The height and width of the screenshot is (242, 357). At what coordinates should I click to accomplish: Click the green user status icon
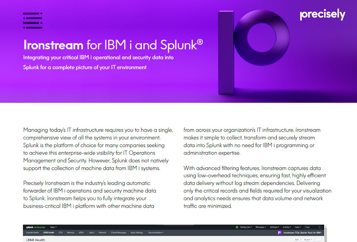pyautogui.click(x=237, y=227)
